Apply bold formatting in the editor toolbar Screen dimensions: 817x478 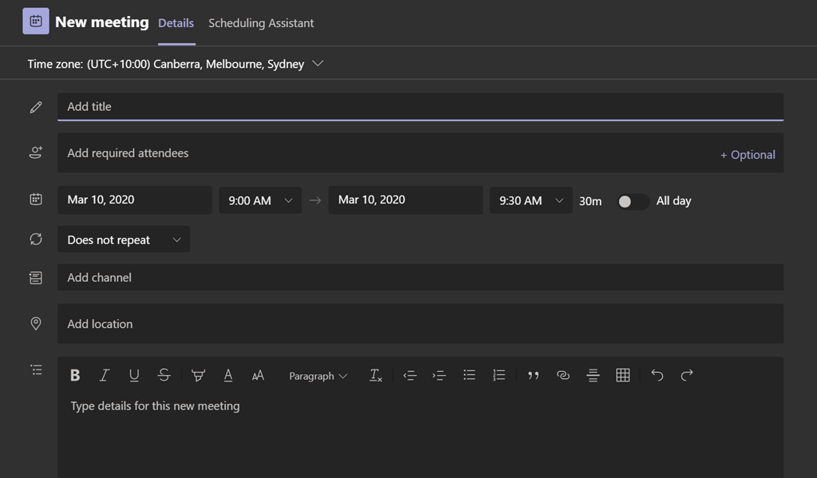coord(75,375)
